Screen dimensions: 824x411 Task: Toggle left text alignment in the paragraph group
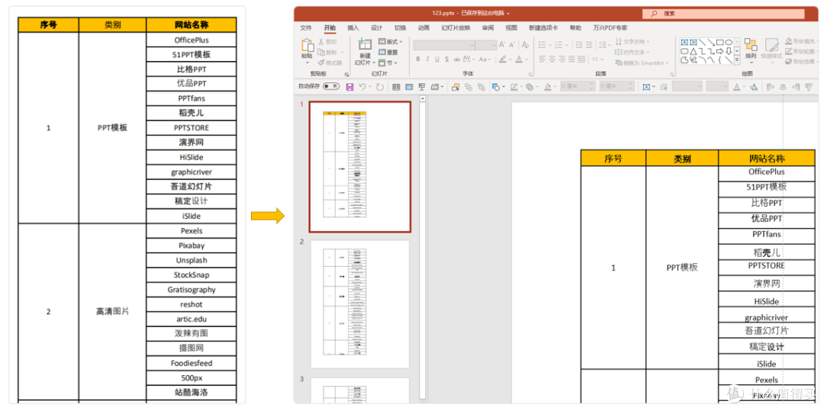pos(543,59)
